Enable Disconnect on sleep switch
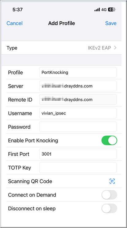 click(109, 209)
